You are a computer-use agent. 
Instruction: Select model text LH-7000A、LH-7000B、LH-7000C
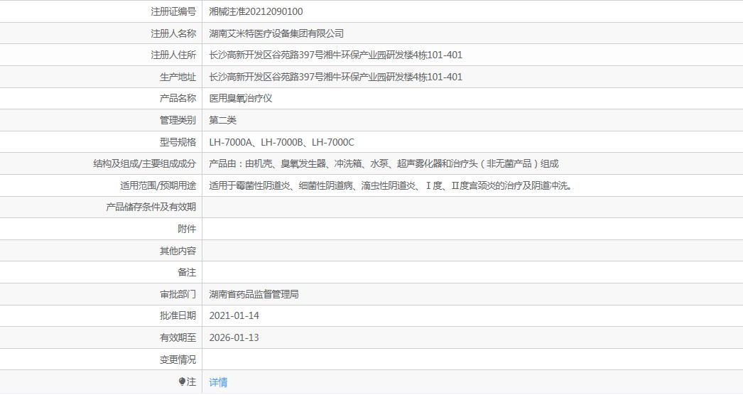click(x=281, y=142)
